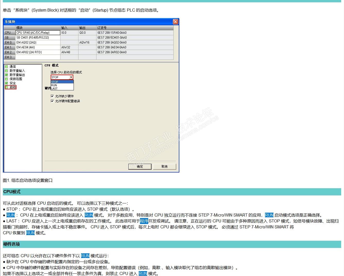Image resolution: width=344 pixels, height=276 pixels.
Task: Click order number 6ES7 288-3AE04-0AA0
Action: point(135,47)
